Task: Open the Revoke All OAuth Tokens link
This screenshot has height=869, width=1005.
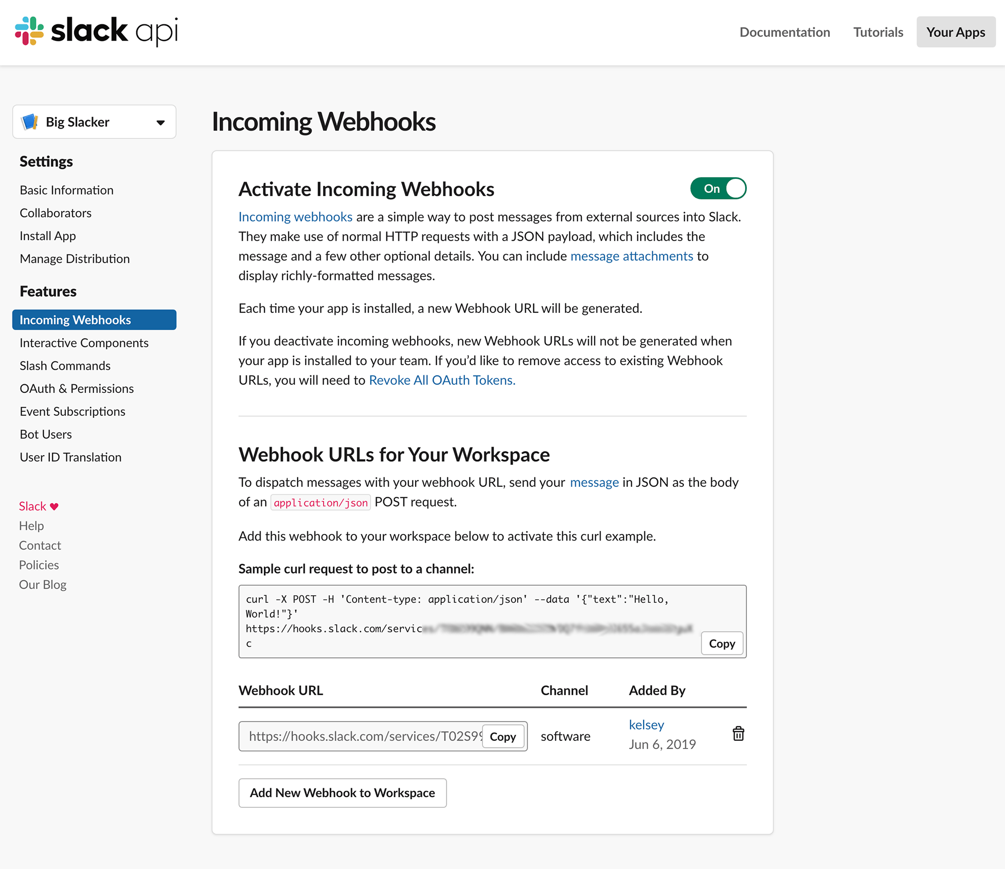Action: 442,380
